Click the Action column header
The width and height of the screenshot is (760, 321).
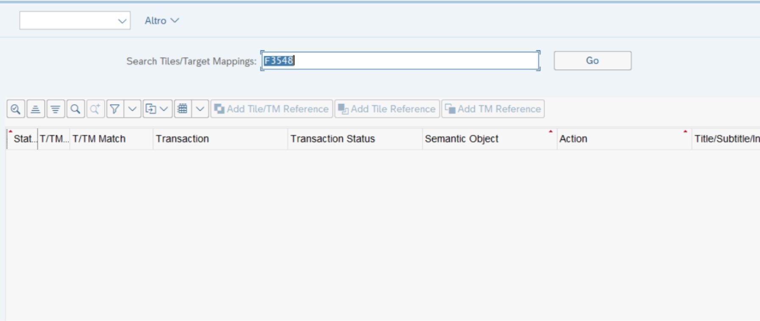[624, 139]
